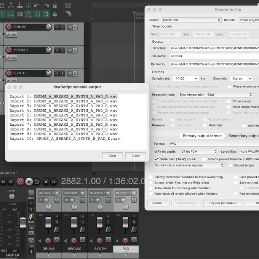Enable Auto-close all render windows when finished
Image resolution: width=259 pixels, height=259 pixels.
[151, 193]
